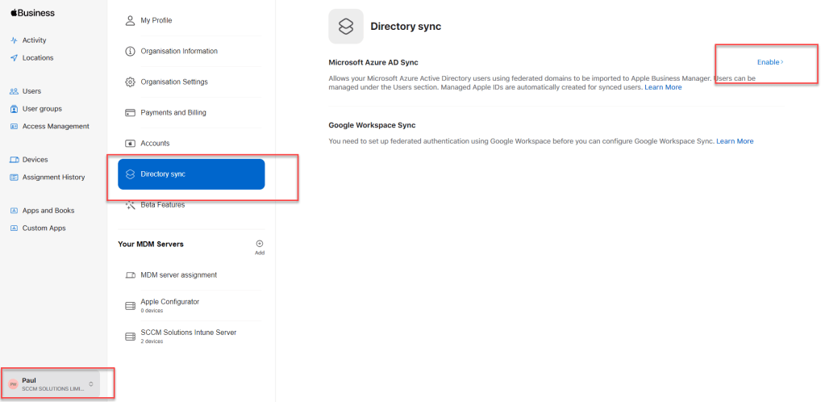The height and width of the screenshot is (402, 825).
Task: Select Directory sync menu item
Action: pyautogui.click(x=191, y=174)
